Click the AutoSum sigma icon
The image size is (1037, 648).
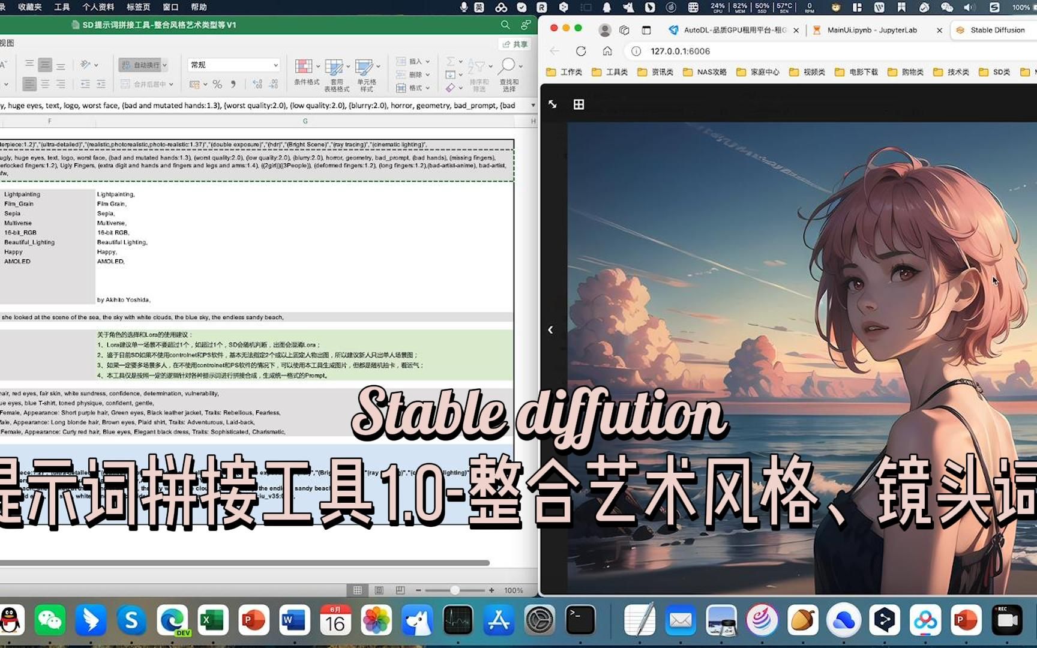[x=451, y=61]
